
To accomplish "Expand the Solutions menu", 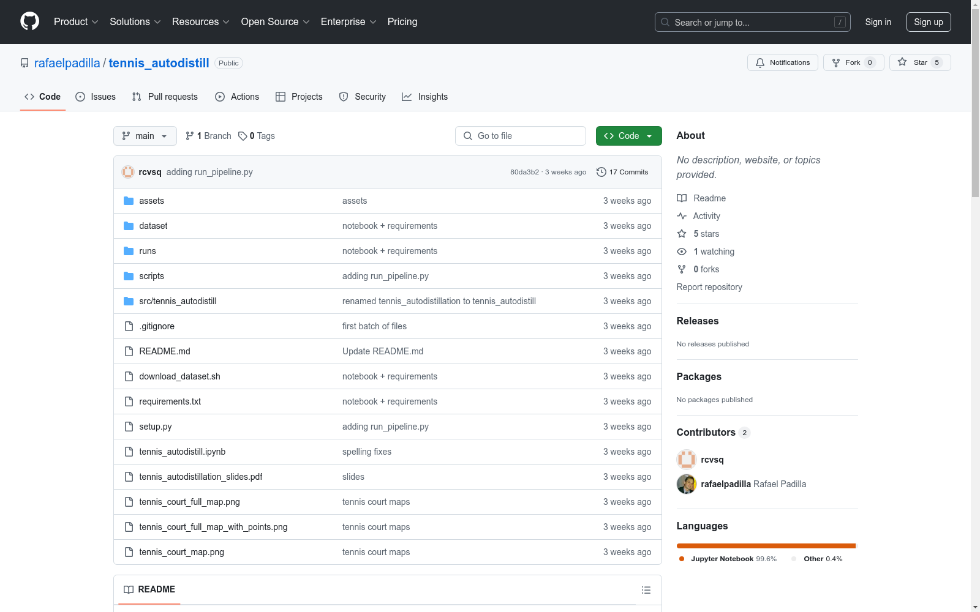I will [x=135, y=21].
